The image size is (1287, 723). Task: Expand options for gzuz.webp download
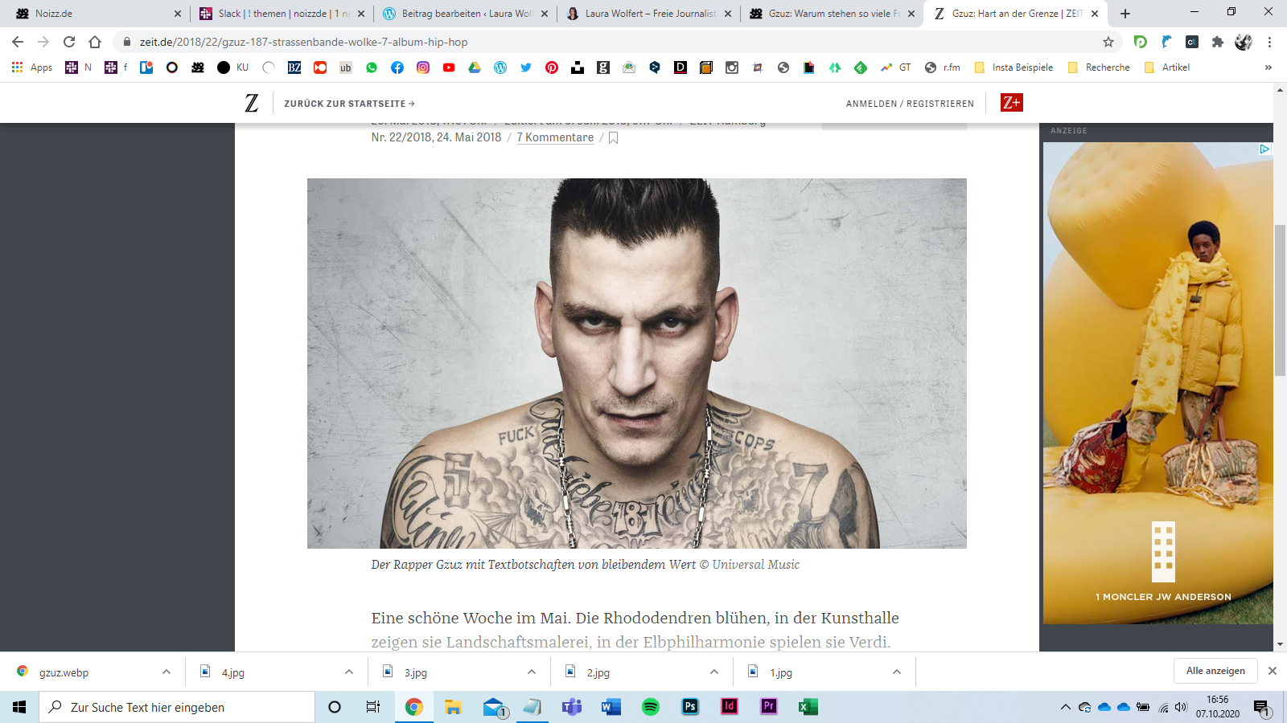[x=167, y=672]
